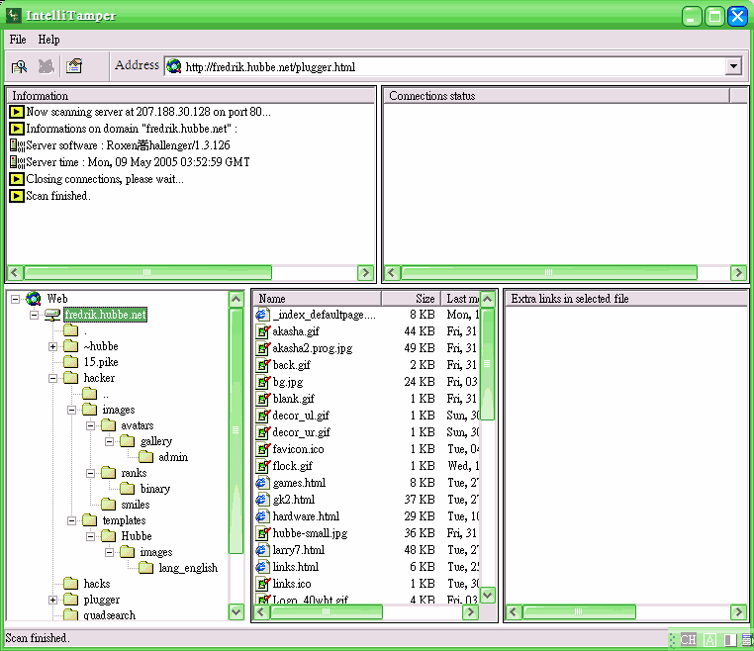
Task: Click the start scan toolbar icon
Action: click(19, 66)
